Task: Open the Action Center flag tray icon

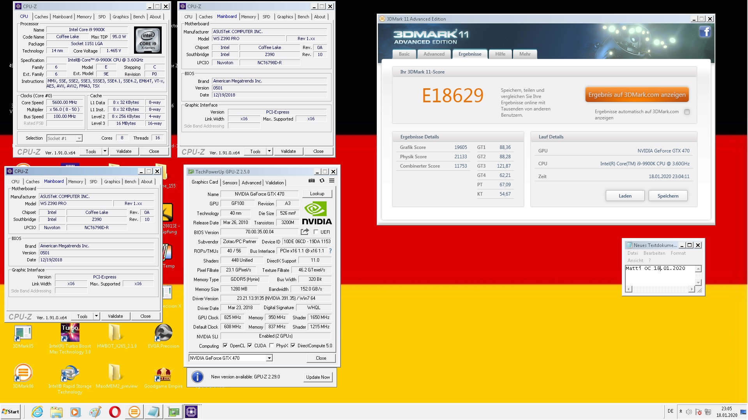Action: (698, 412)
